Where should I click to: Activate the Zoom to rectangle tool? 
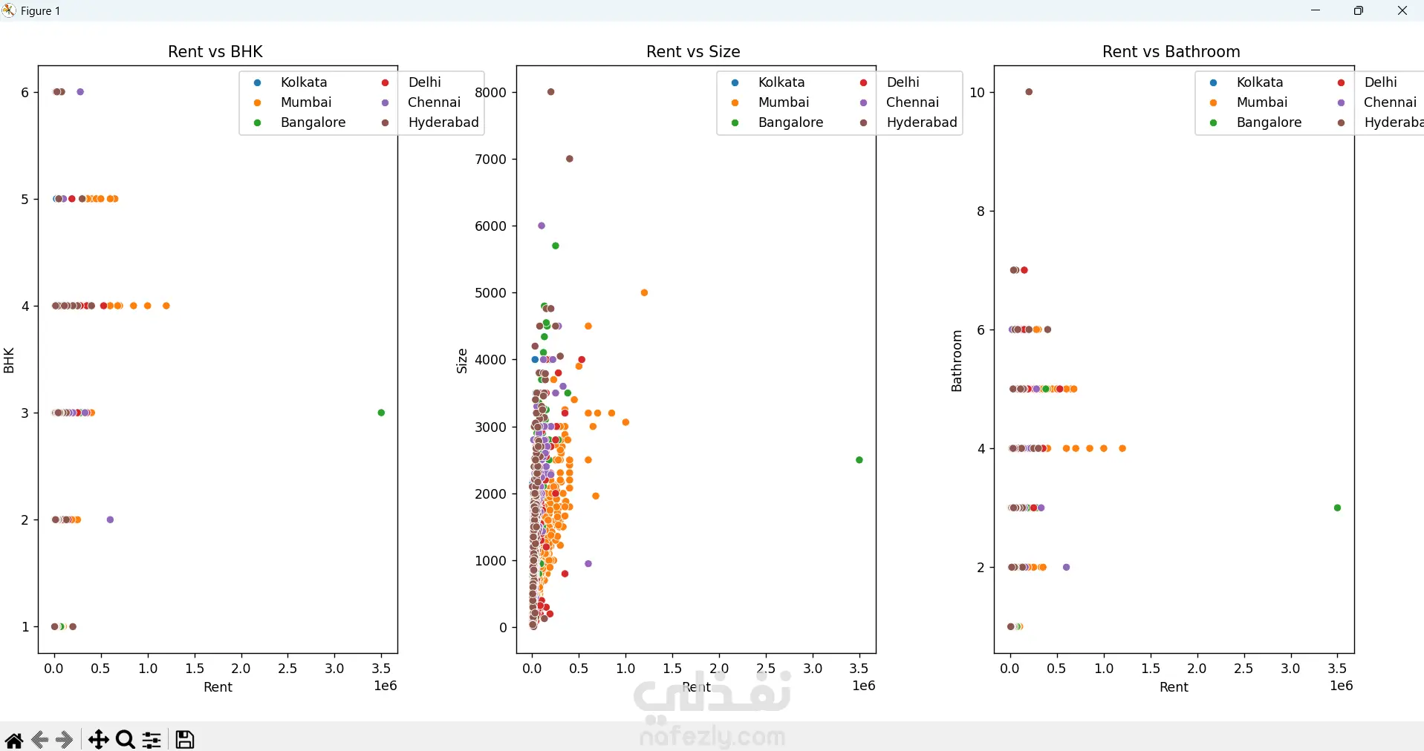pyautogui.click(x=126, y=740)
